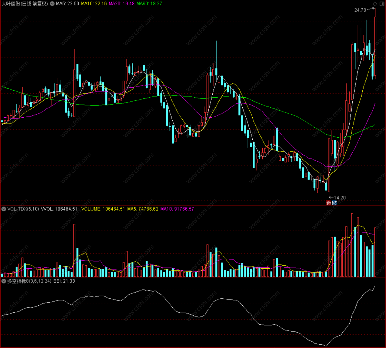Click the VVOL: 106464.51 value

click(59, 209)
